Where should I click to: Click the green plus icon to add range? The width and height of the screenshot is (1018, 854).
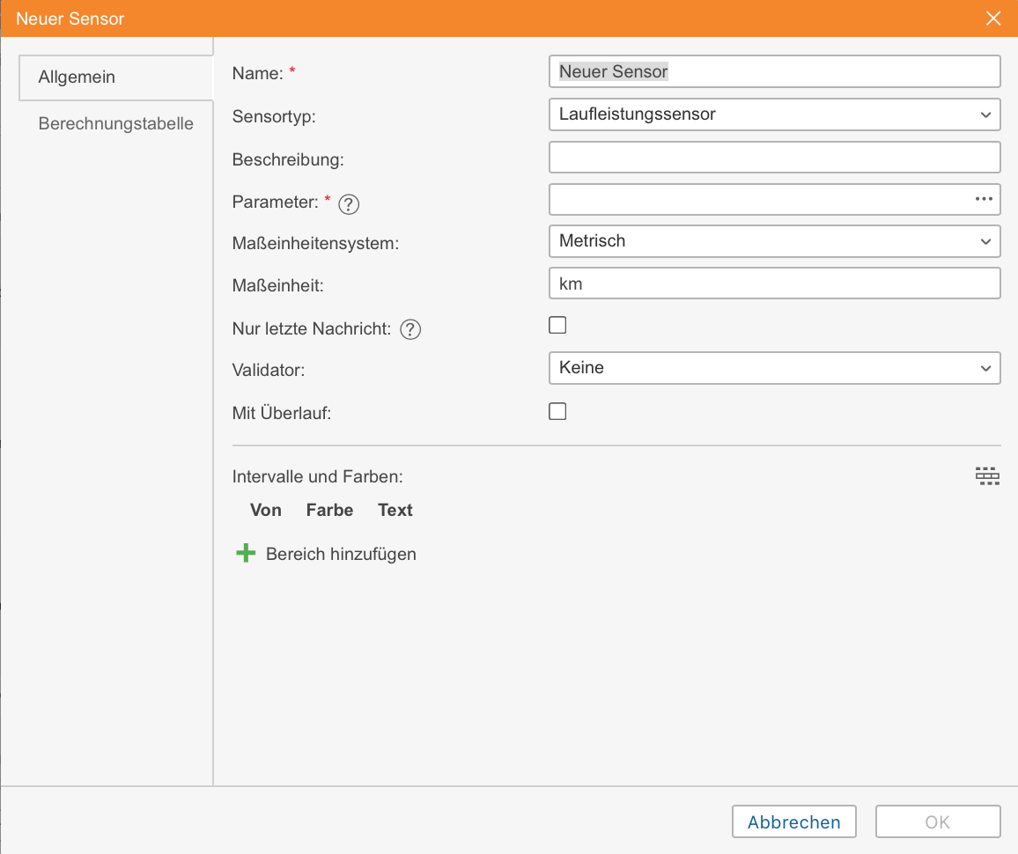(246, 554)
